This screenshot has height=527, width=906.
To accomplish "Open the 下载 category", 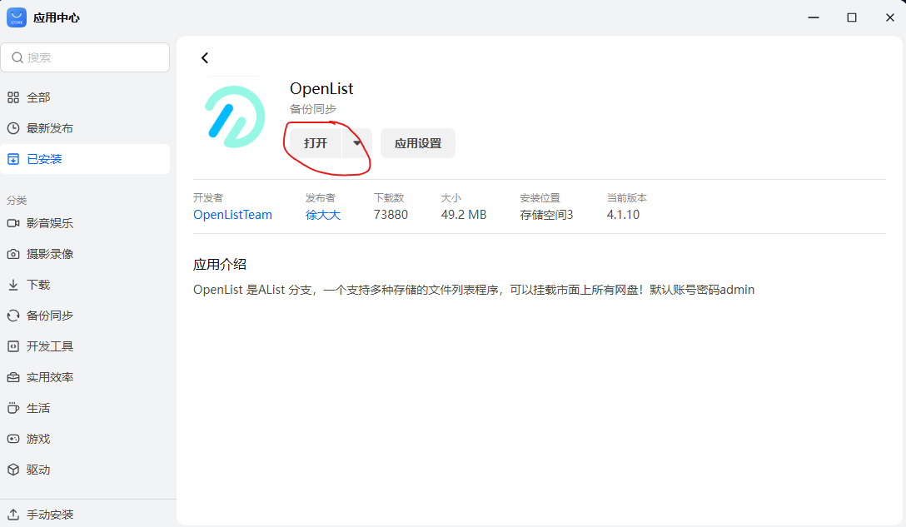I will click(85, 284).
